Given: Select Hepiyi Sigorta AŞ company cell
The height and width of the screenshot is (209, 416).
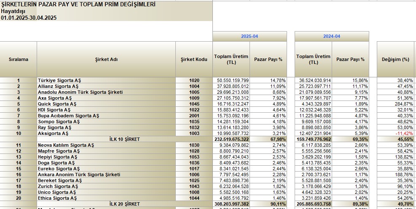Looking at the screenshot, I should pos(106,157).
